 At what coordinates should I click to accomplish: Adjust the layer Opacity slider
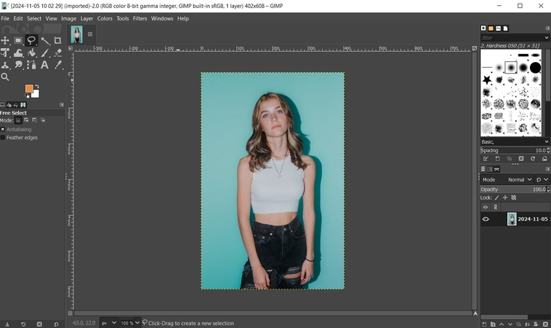coord(513,190)
